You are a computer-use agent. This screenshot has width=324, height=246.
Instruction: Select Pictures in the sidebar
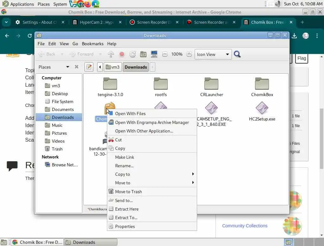click(x=59, y=133)
